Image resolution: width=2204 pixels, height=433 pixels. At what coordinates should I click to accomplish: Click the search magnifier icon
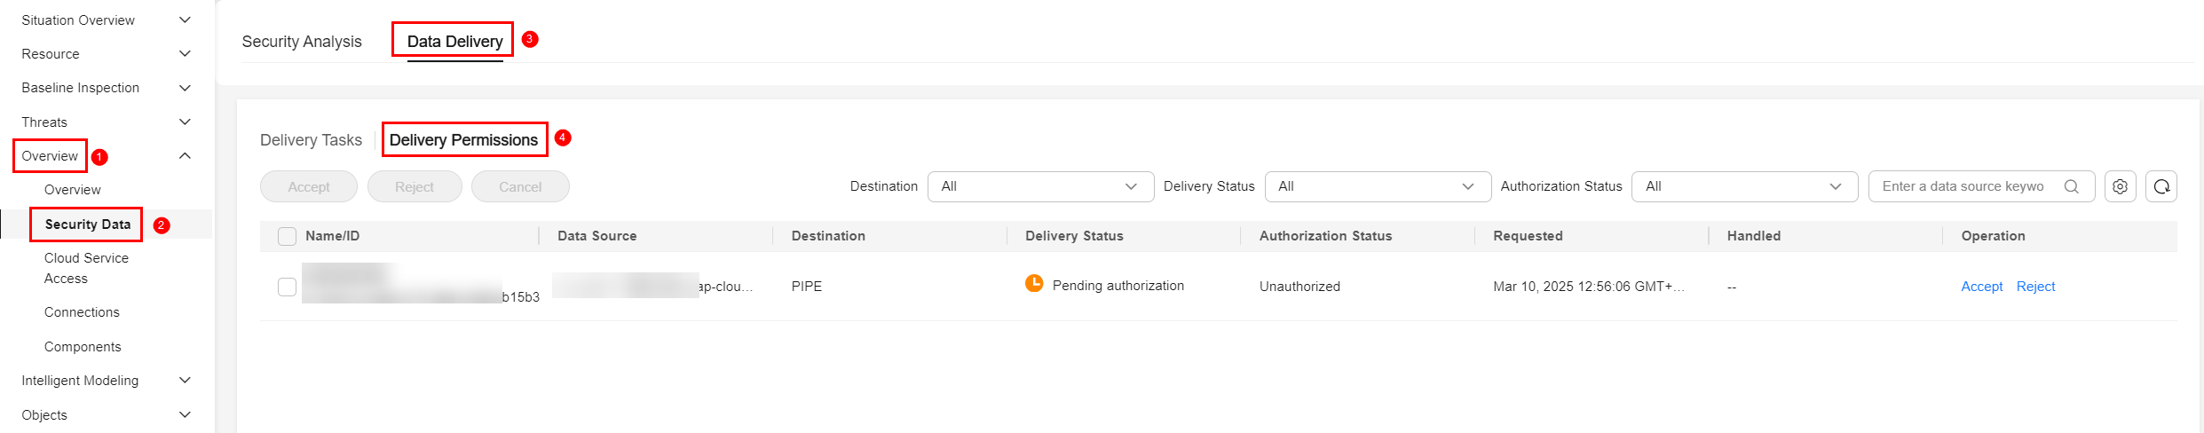pyautogui.click(x=2071, y=186)
